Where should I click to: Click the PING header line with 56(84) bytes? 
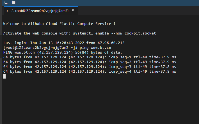(x=63, y=52)
